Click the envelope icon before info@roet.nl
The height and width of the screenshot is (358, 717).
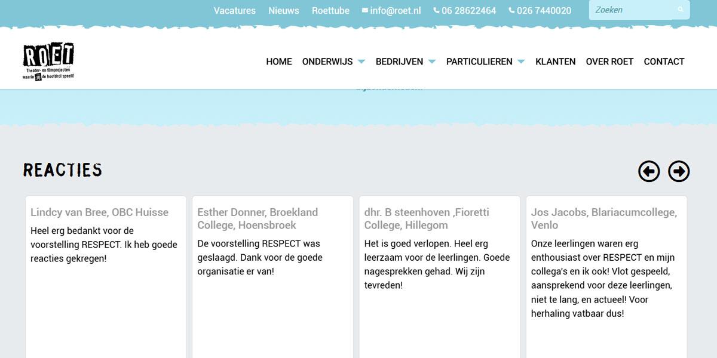[x=365, y=11]
